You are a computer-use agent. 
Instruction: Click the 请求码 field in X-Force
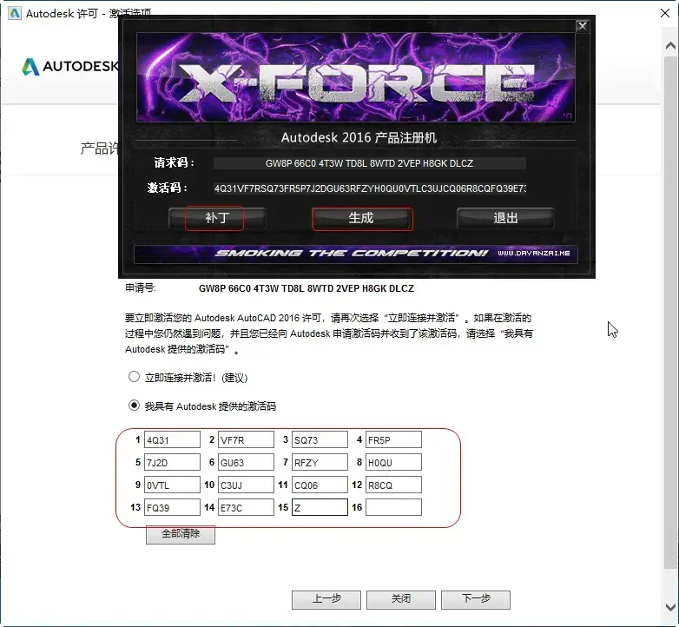(370, 163)
